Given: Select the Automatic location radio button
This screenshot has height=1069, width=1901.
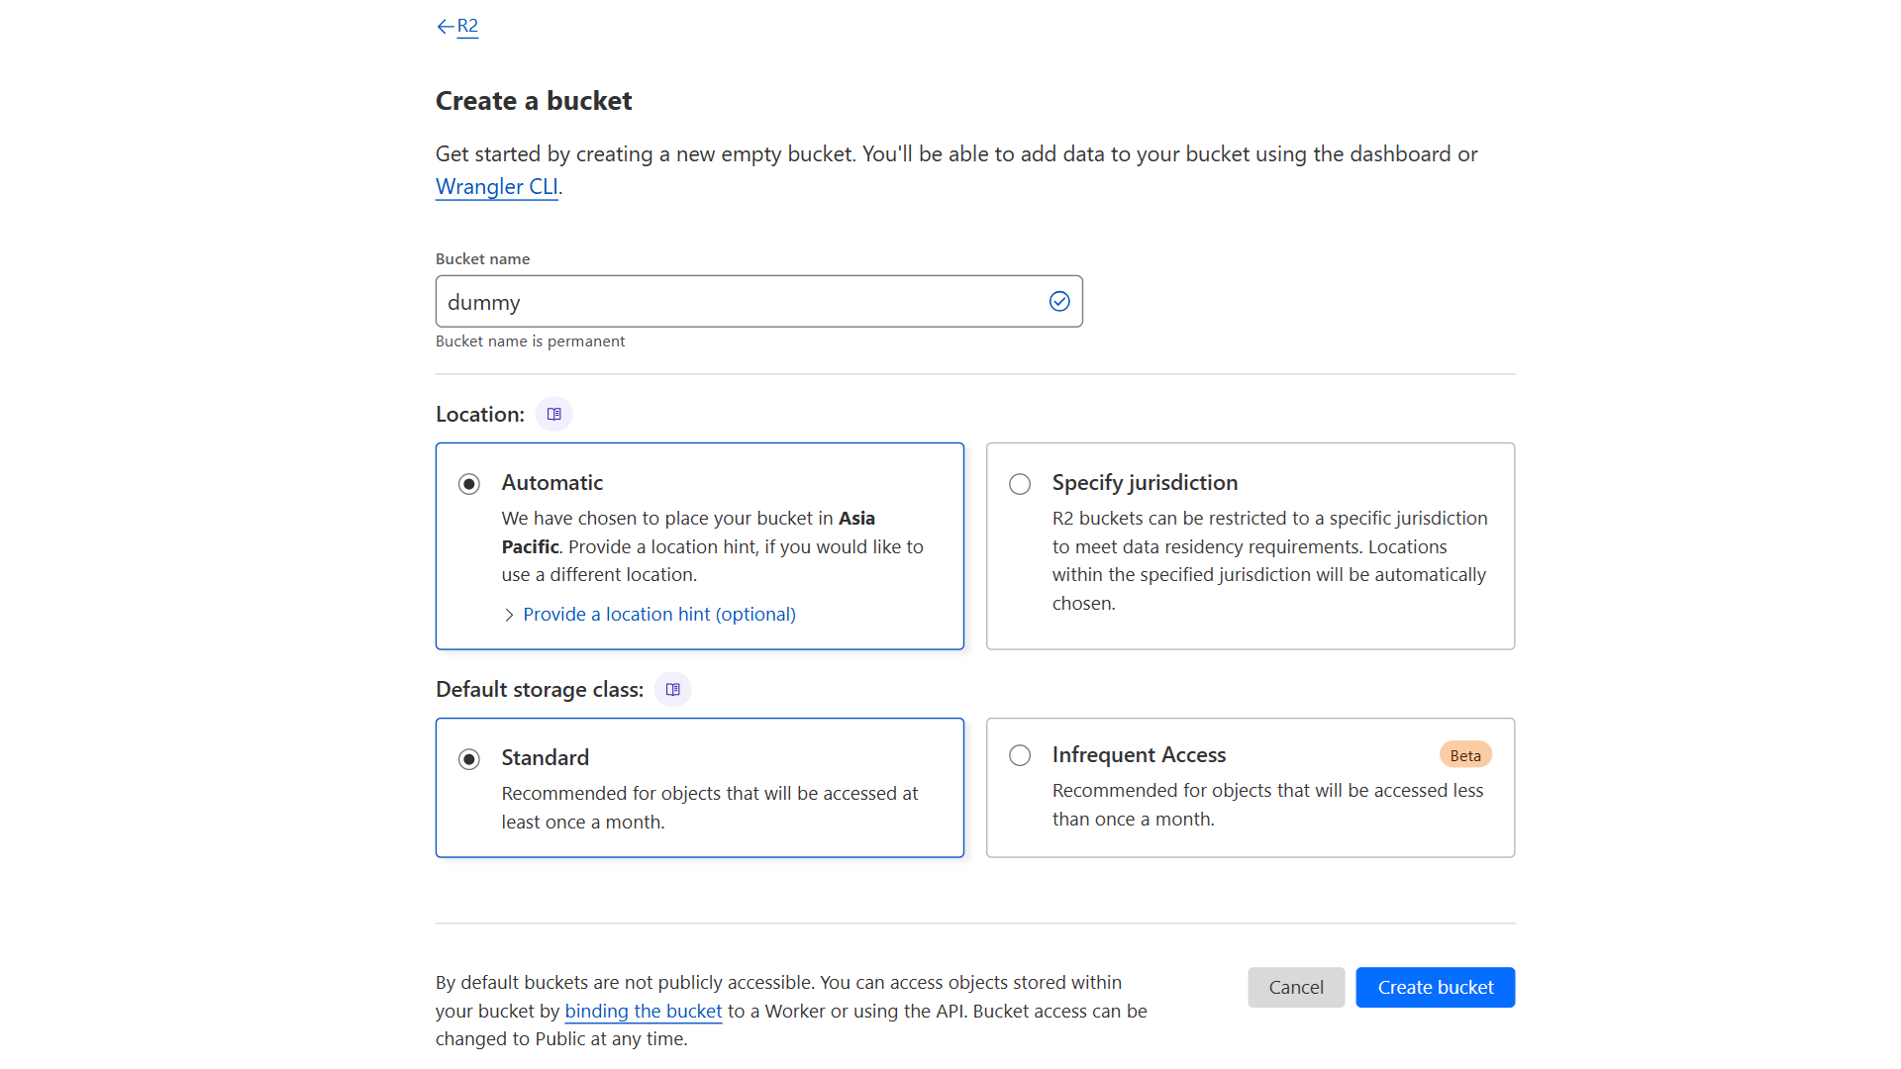Looking at the screenshot, I should (x=469, y=484).
